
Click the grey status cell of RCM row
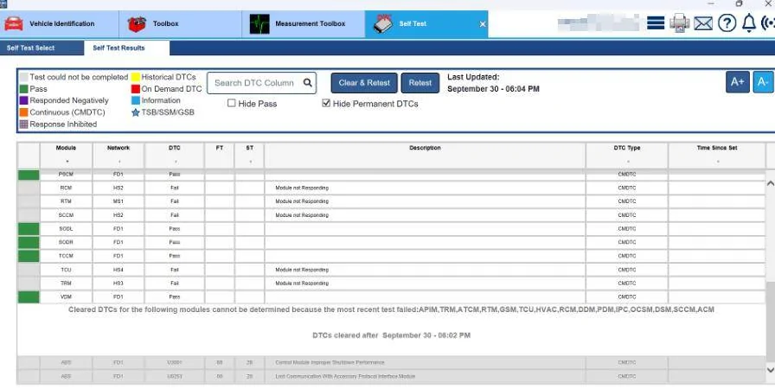coord(29,188)
